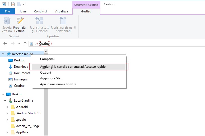Click the Download folder in the sidebar

[21, 67]
